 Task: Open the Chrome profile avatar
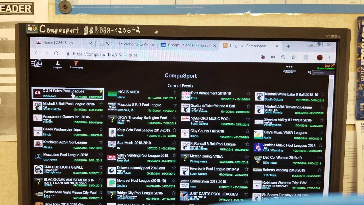point(320,58)
